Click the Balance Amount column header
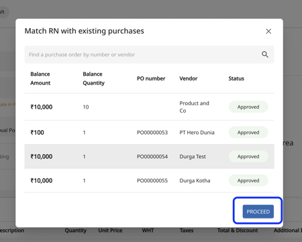 [x=40, y=78]
